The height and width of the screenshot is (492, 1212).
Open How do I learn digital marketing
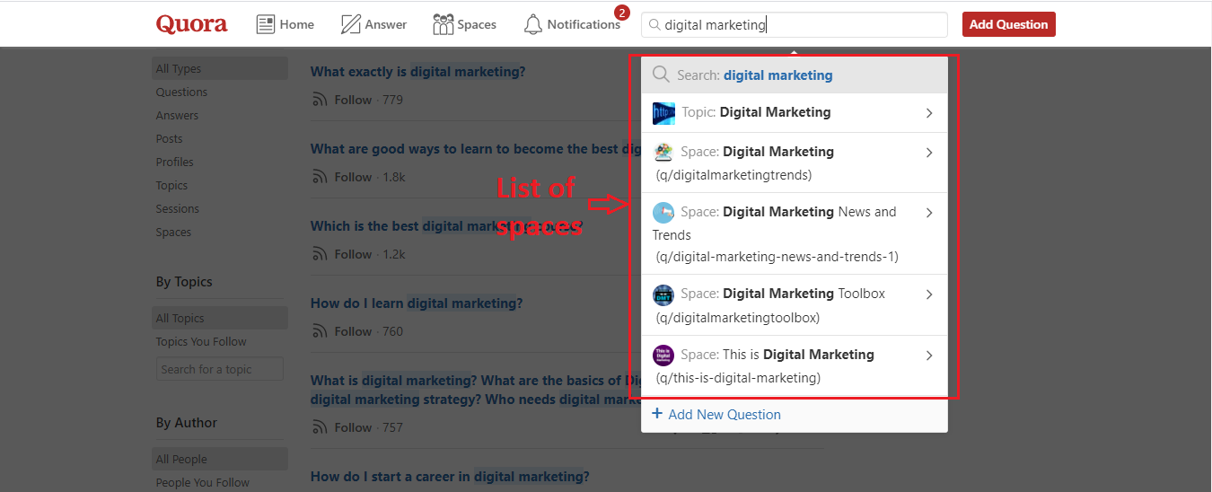pos(417,303)
